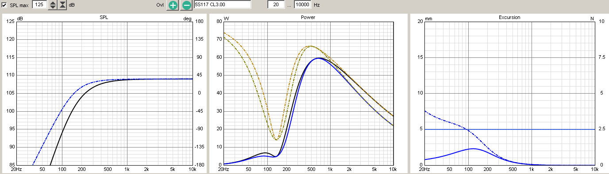Screen dimensions: 609x174
Task: Click the 'mm' axis label on Excursion graph
Action: pyautogui.click(x=428, y=19)
